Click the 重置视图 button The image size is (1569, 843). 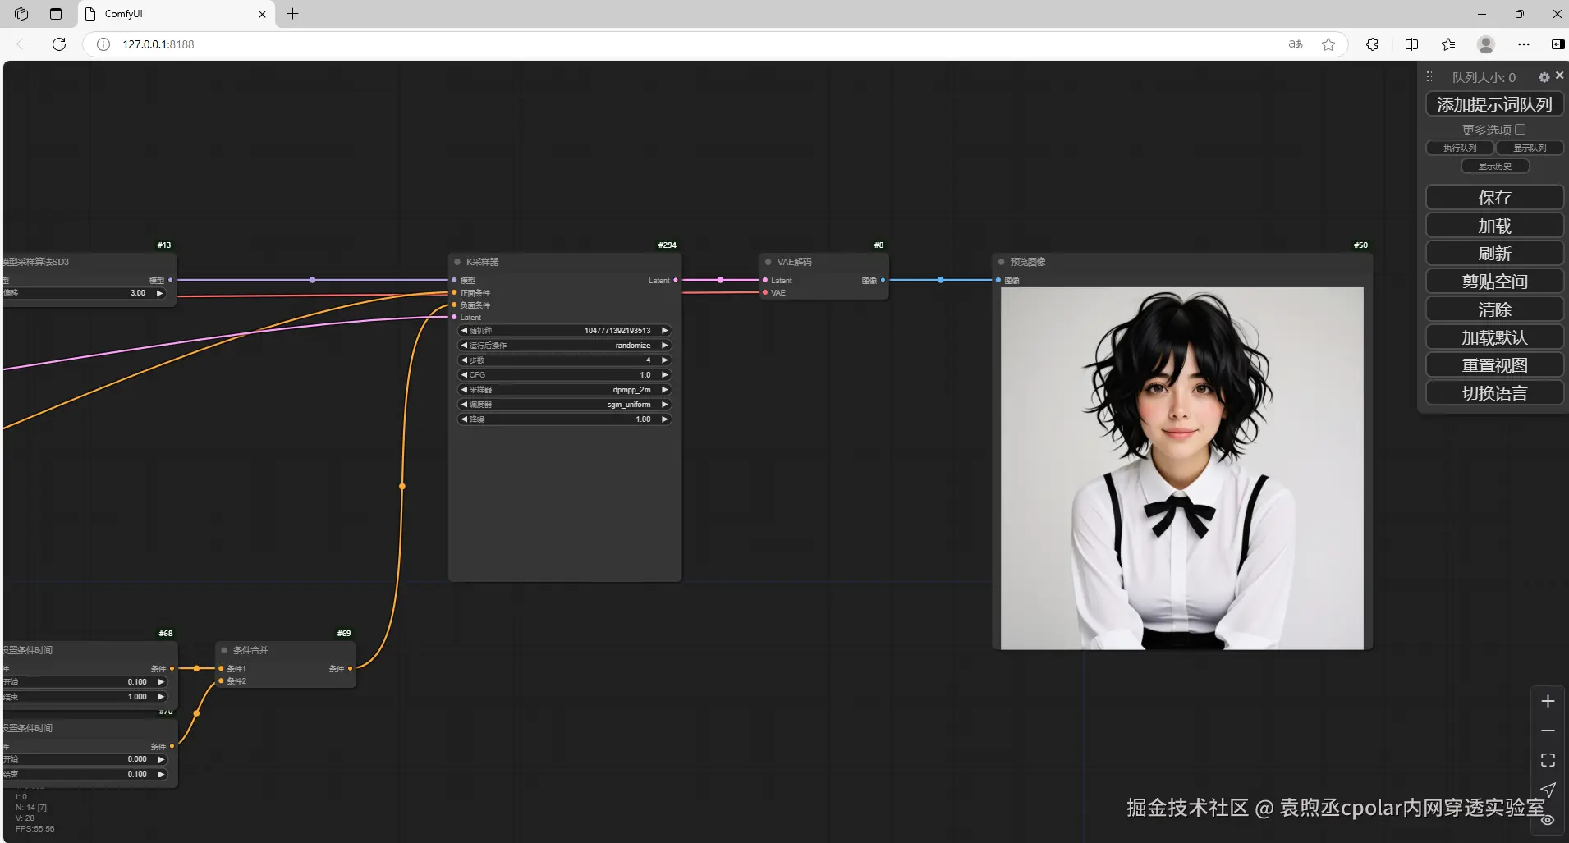(x=1494, y=365)
